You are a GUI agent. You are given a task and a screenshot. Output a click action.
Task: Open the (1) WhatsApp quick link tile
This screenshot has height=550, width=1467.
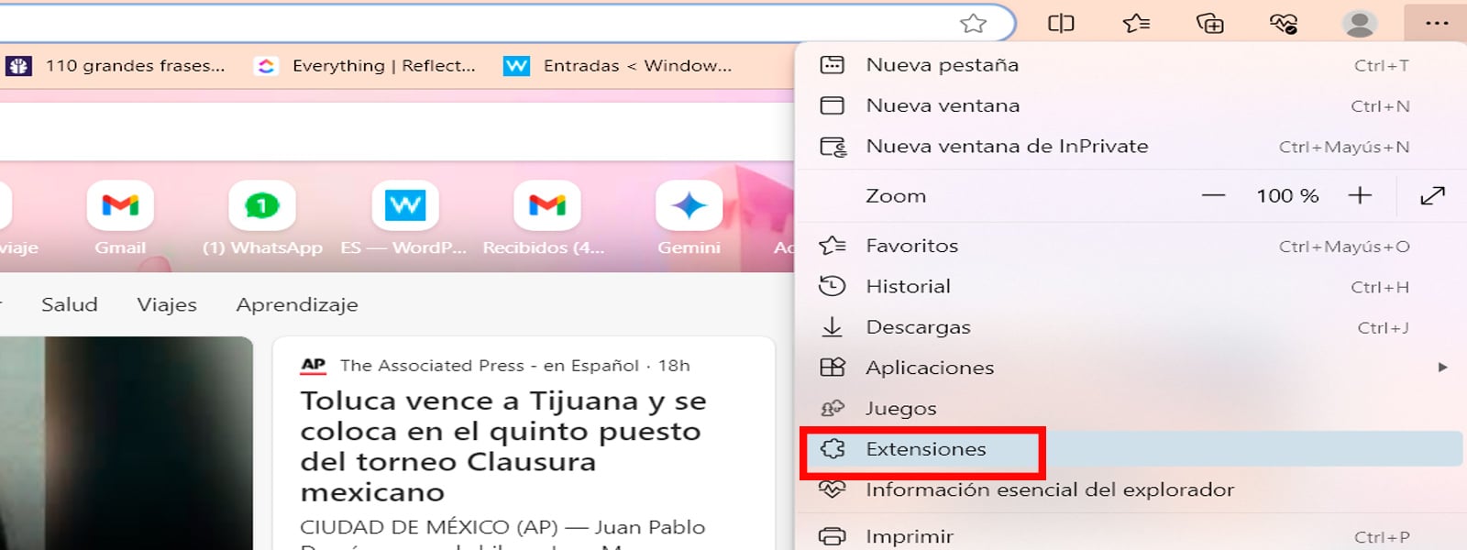click(x=262, y=218)
